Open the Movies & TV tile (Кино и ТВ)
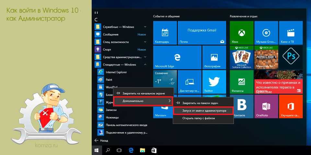This screenshot has width=311, height=155. (x=291, y=33)
